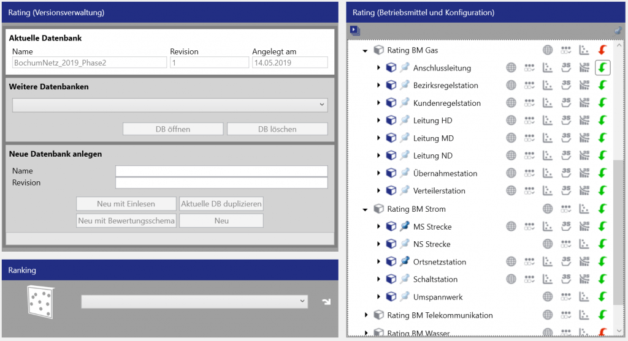Click the blue stack icon in the Rating toolbar
Viewport: 628px width, 341px height.
355,30
